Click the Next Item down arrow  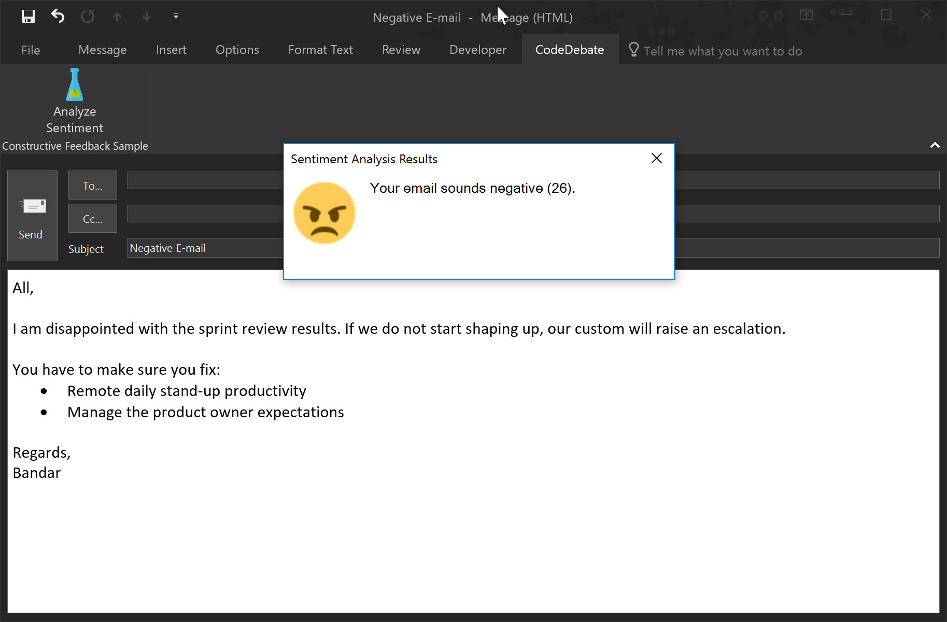[x=147, y=17]
